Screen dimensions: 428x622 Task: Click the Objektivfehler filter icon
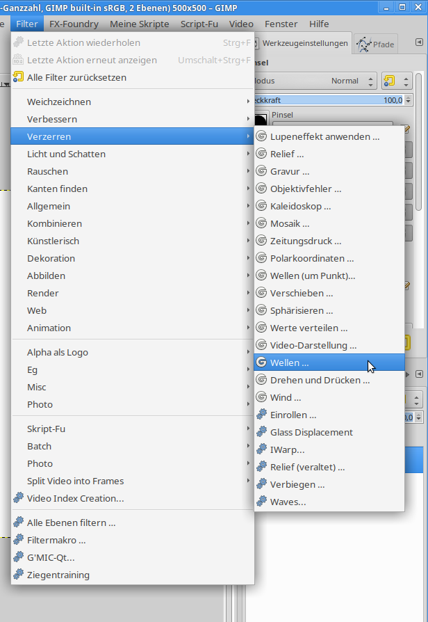(x=261, y=189)
